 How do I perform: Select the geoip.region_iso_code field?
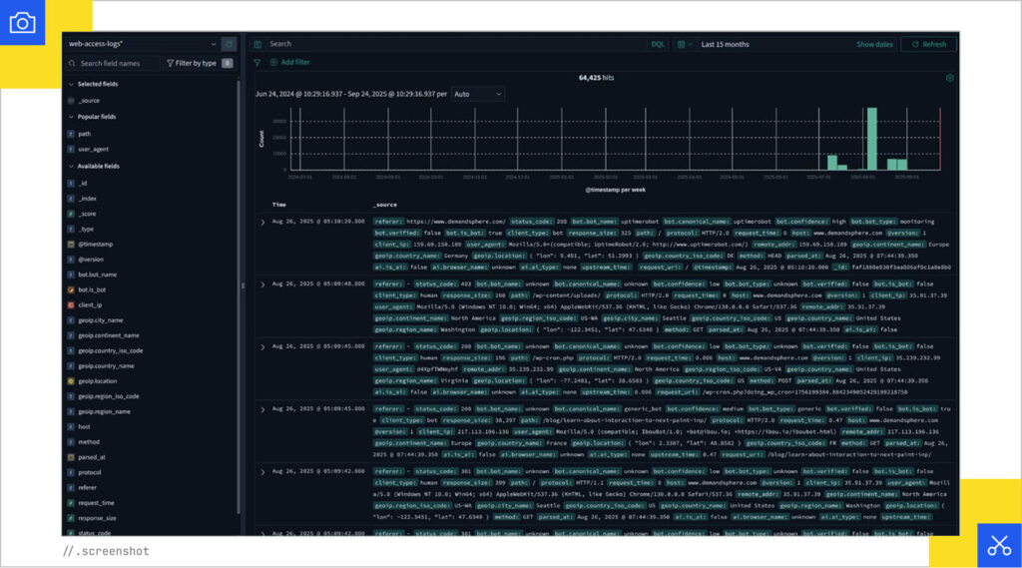coord(108,396)
